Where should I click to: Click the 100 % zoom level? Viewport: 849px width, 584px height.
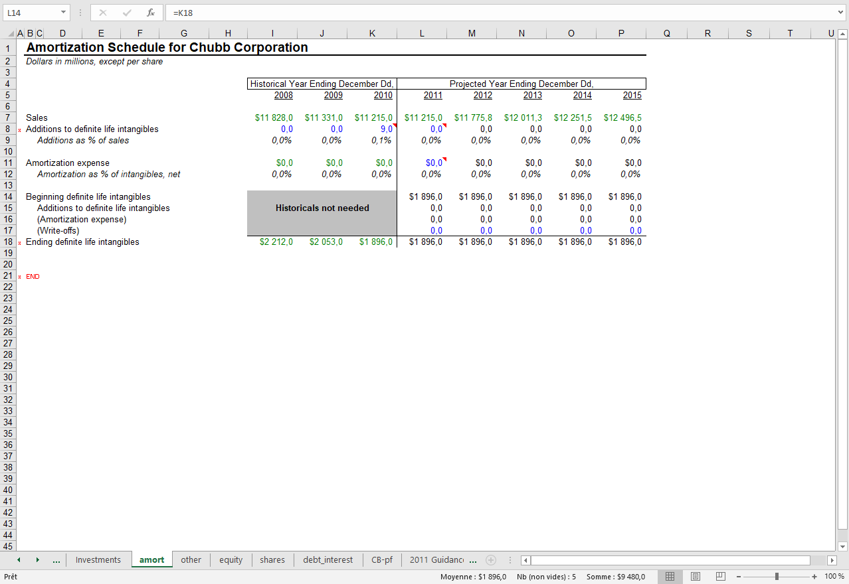[x=834, y=577]
